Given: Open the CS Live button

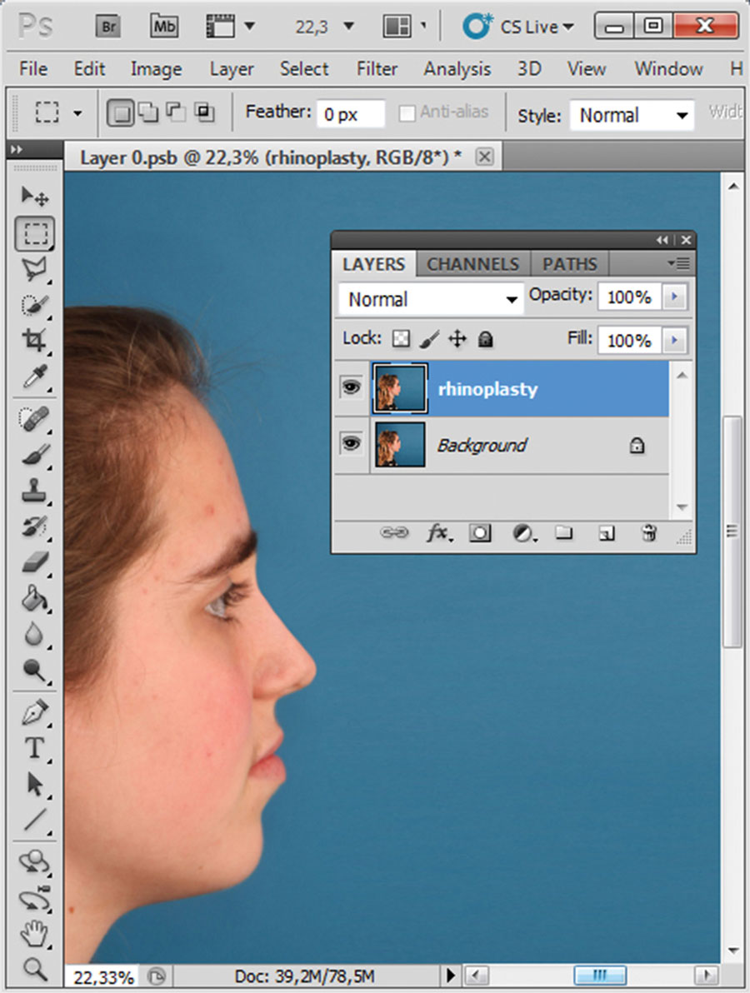Looking at the screenshot, I should tap(519, 27).
